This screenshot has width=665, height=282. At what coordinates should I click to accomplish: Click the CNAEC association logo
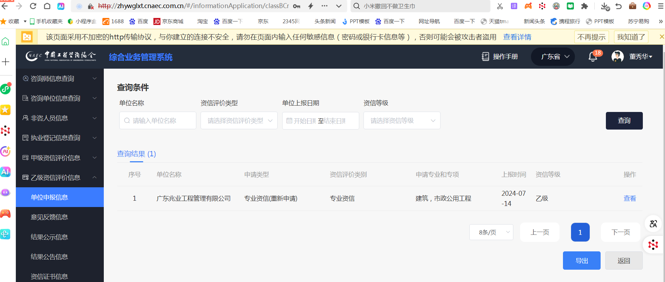pyautogui.click(x=61, y=56)
